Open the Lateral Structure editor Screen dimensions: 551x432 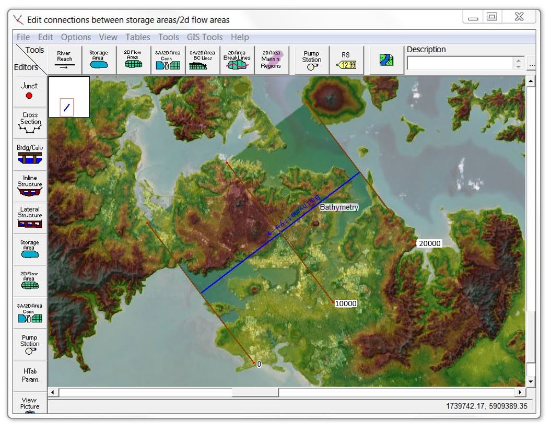(30, 218)
